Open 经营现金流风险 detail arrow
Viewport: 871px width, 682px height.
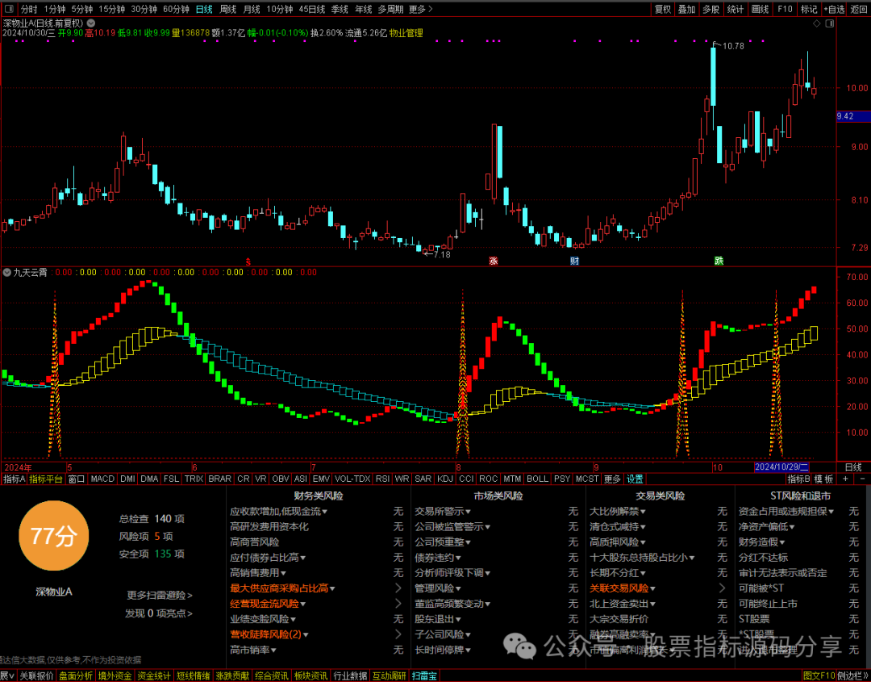pyautogui.click(x=398, y=604)
